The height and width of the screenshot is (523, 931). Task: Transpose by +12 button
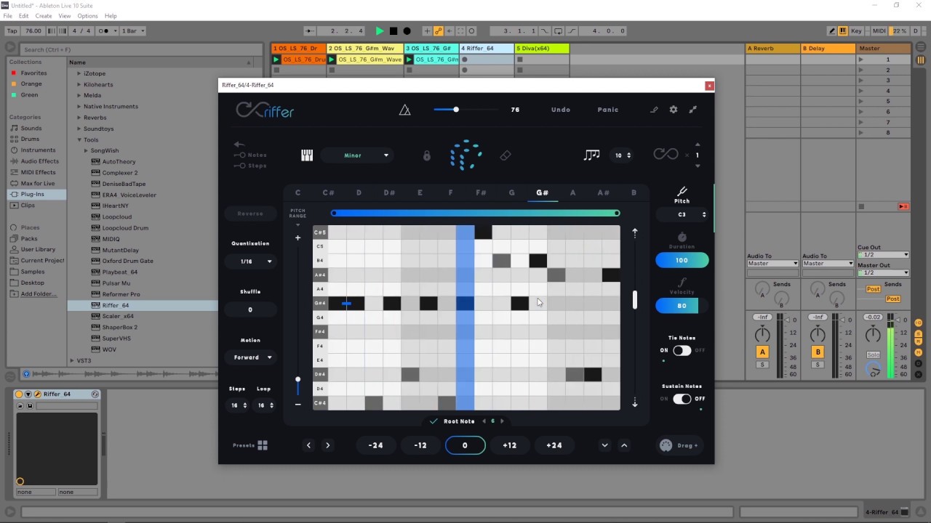point(509,445)
